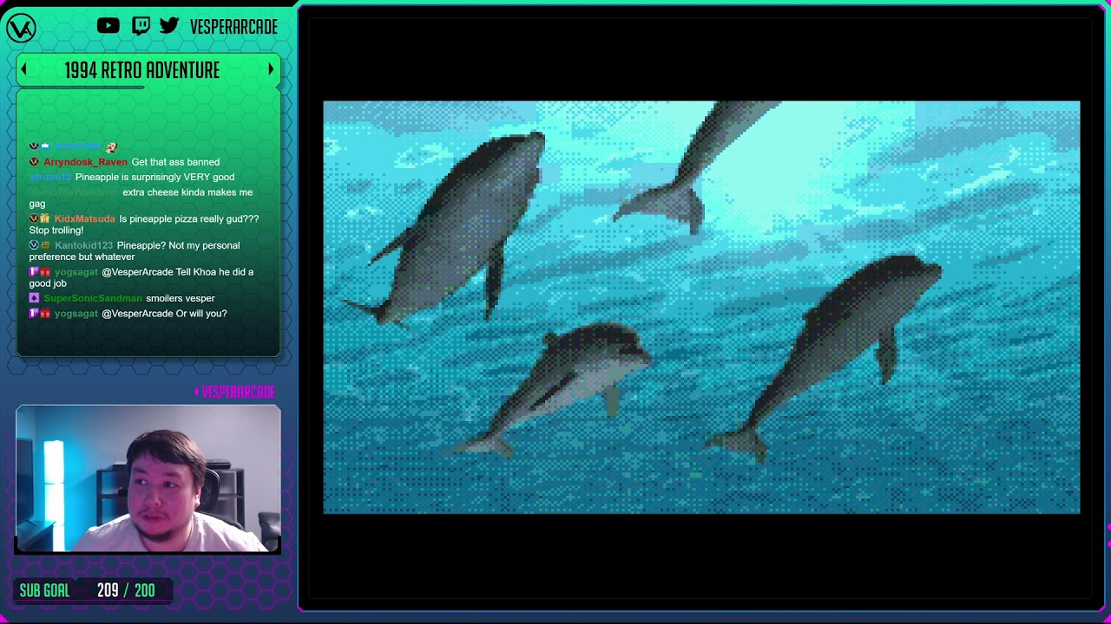This screenshot has height=624, width=1111.
Task: Open SuperSonicSandman's username in chat
Action: 93,298
